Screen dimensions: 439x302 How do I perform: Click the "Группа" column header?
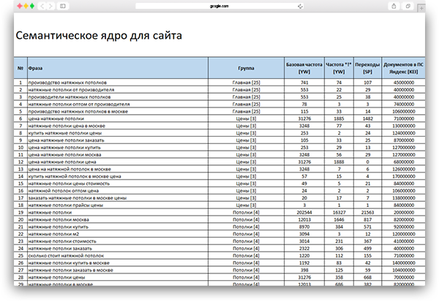point(246,69)
